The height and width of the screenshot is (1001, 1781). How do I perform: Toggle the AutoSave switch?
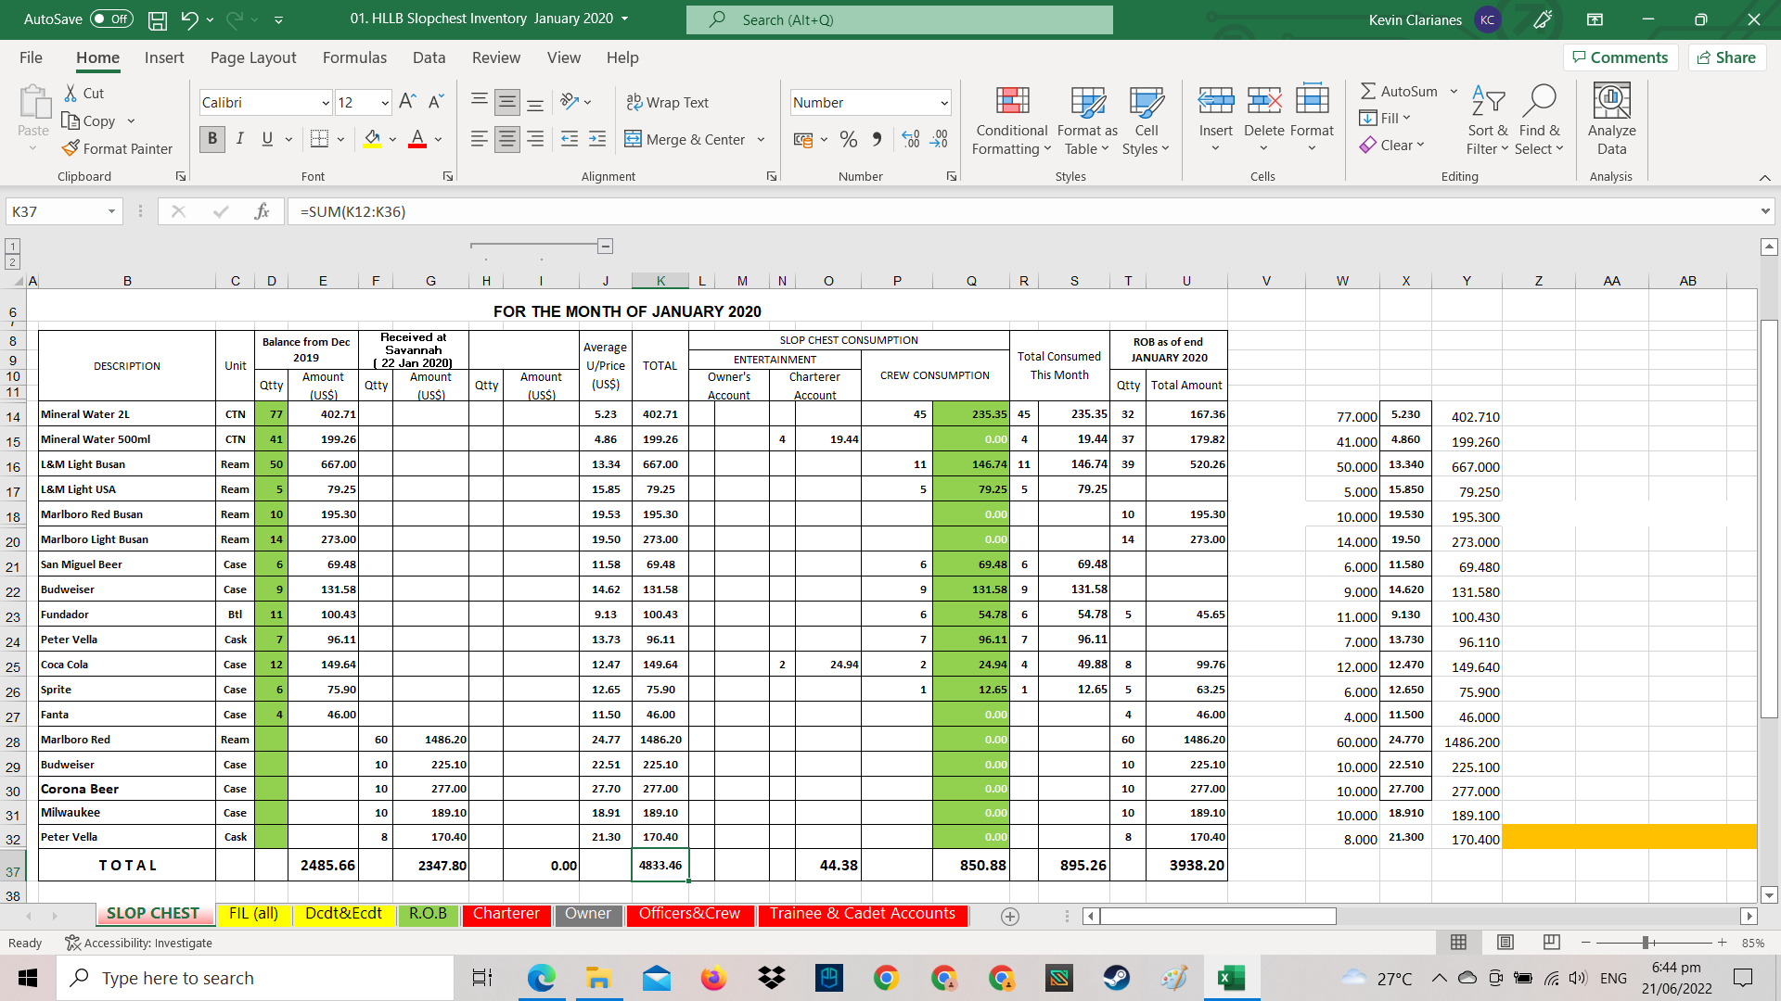(x=111, y=19)
